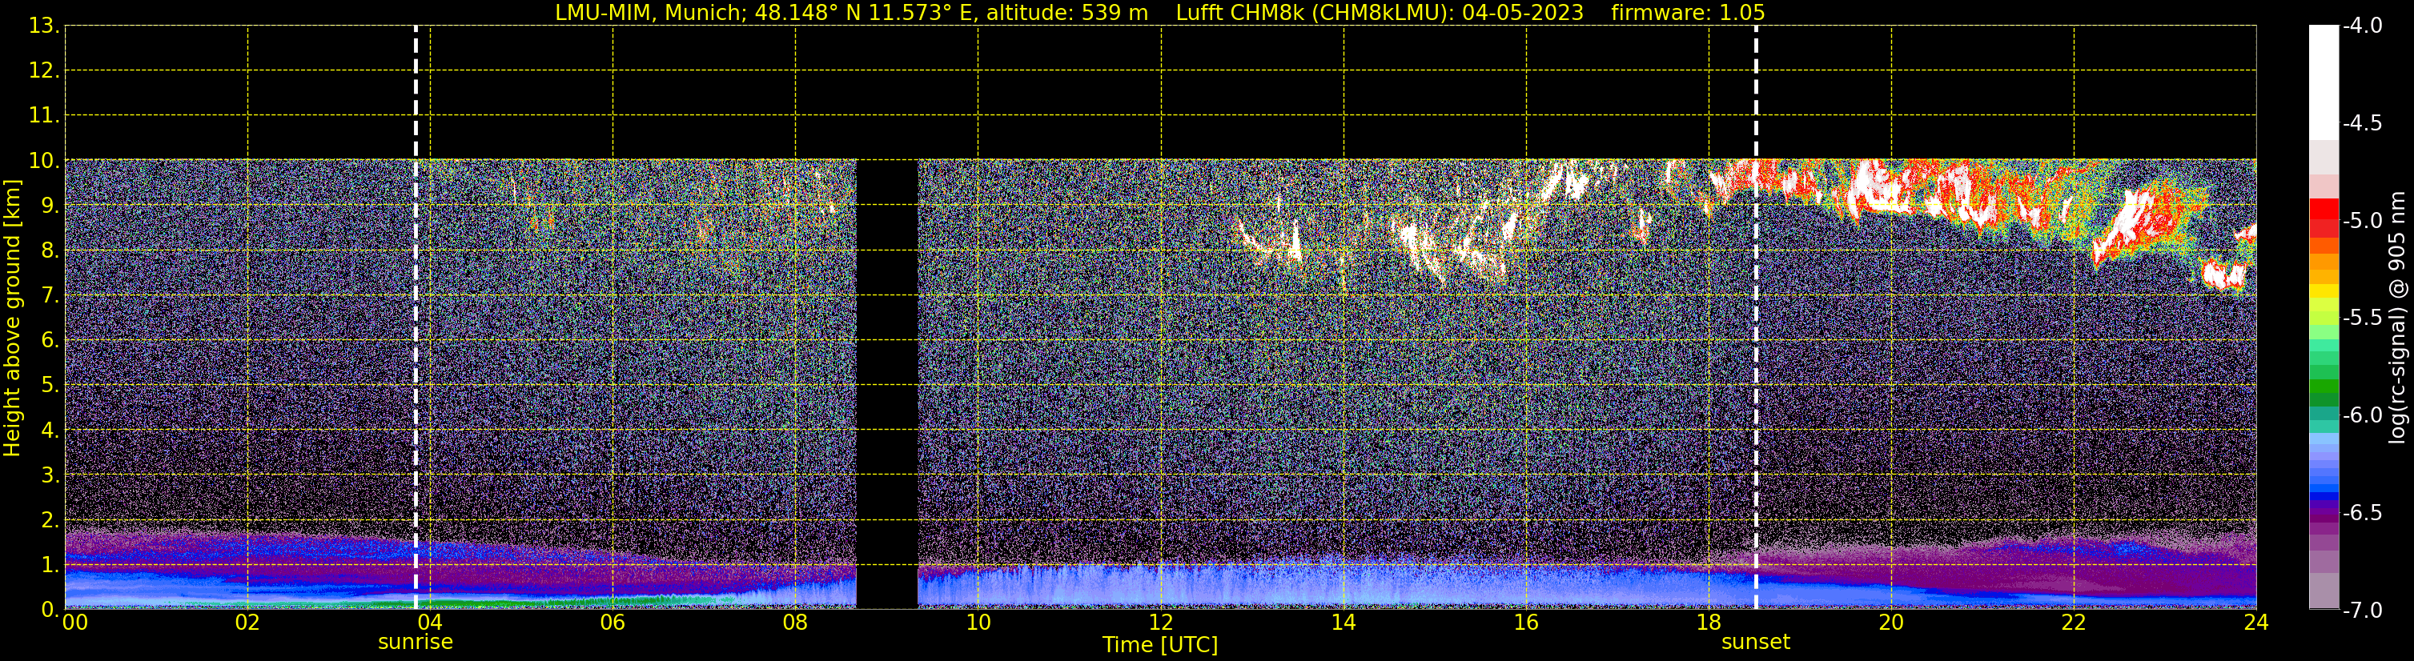The image size is (2414, 661).
Task: Click the '08' tick on the time axis
Action: [795, 623]
